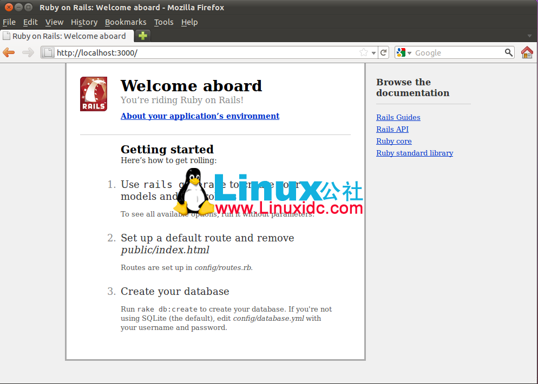The height and width of the screenshot is (384, 538).
Task: Open the URL history dropdown arrow
Action: [x=373, y=52]
